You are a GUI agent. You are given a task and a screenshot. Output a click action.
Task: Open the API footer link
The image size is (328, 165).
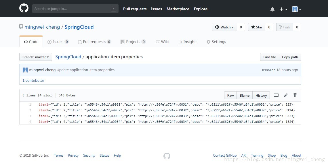coord(244,156)
